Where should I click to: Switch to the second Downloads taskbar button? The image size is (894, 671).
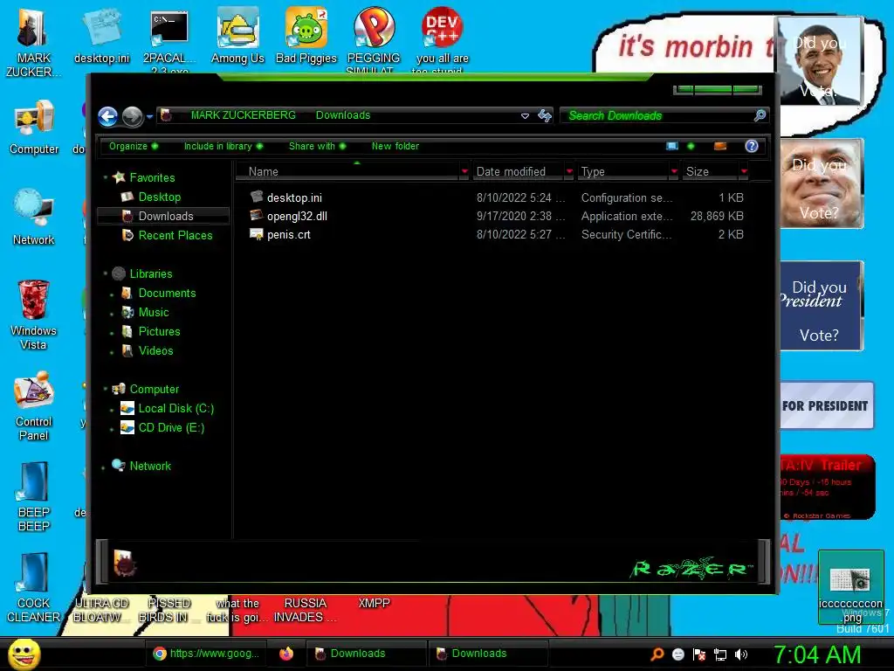pyautogui.click(x=488, y=654)
